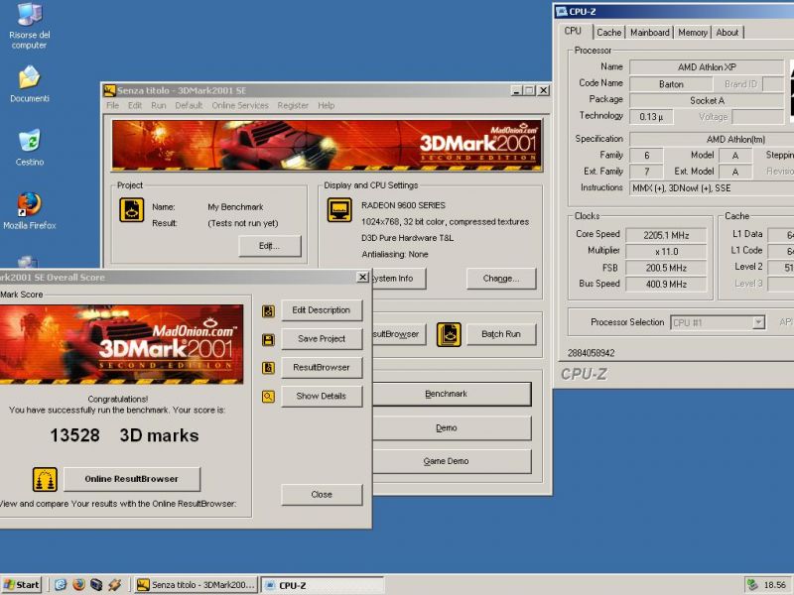Click the CPU-Z title bar icon
Screen dimensions: 794x595
click(x=562, y=12)
